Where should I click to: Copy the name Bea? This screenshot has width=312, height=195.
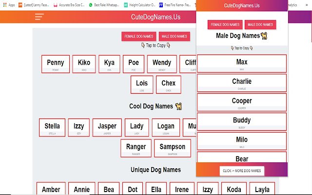(109, 189)
